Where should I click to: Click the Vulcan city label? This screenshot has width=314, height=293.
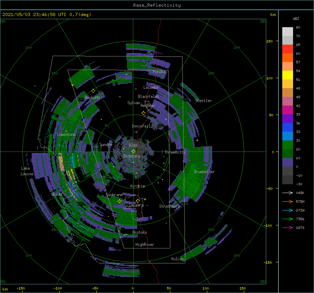(x=178, y=259)
